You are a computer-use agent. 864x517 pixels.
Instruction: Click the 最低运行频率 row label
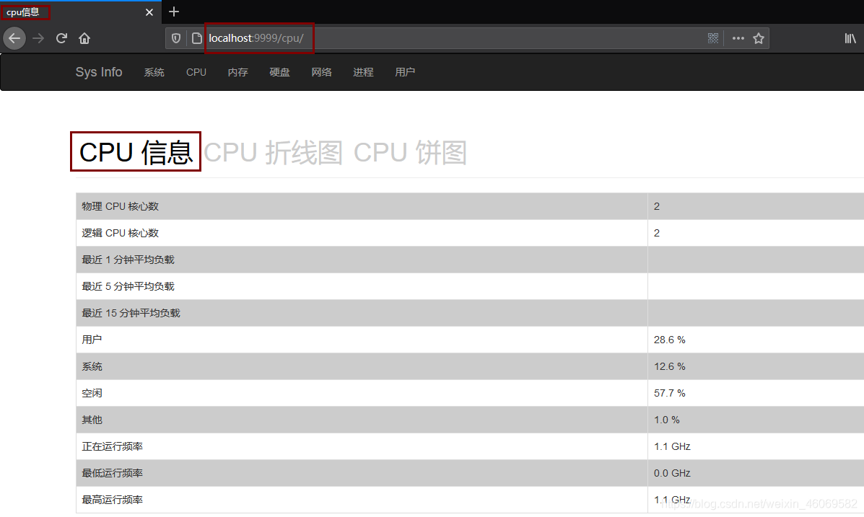tap(113, 474)
